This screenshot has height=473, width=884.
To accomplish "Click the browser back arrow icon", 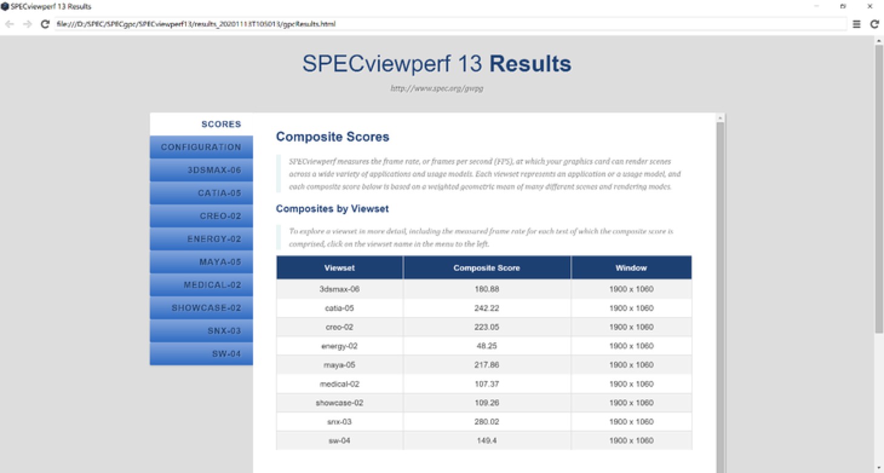I will (10, 24).
